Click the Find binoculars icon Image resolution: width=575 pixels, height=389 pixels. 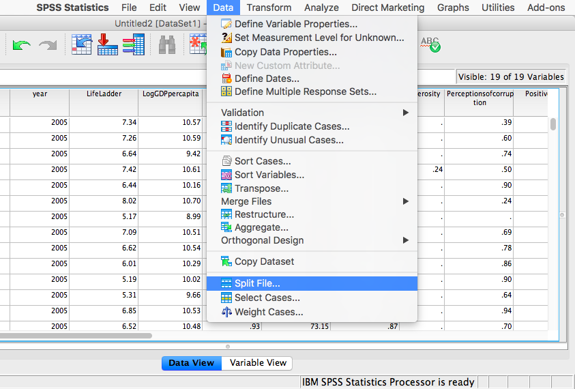(x=167, y=45)
